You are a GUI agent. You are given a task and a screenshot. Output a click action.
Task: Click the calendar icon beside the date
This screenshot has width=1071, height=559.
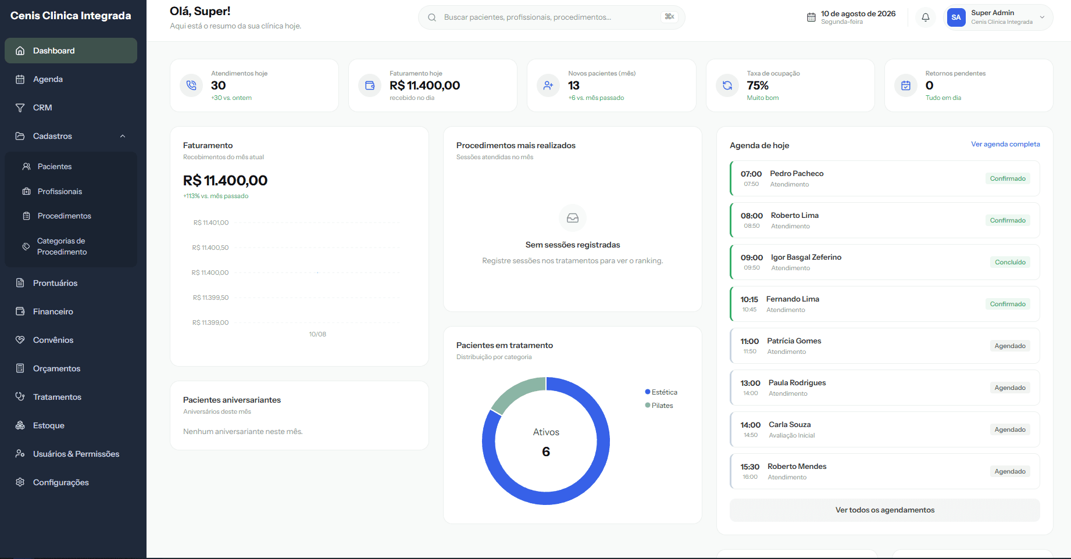(x=811, y=17)
